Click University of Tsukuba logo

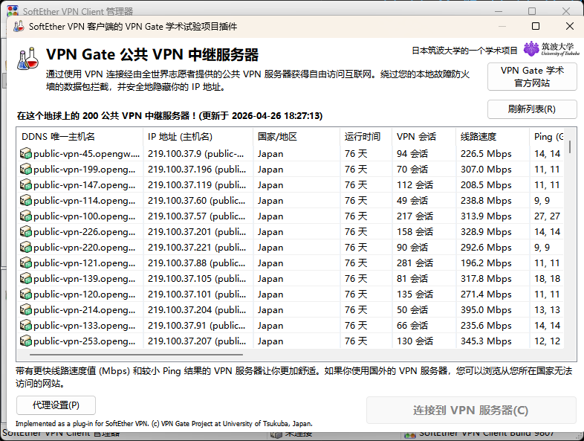(x=551, y=49)
